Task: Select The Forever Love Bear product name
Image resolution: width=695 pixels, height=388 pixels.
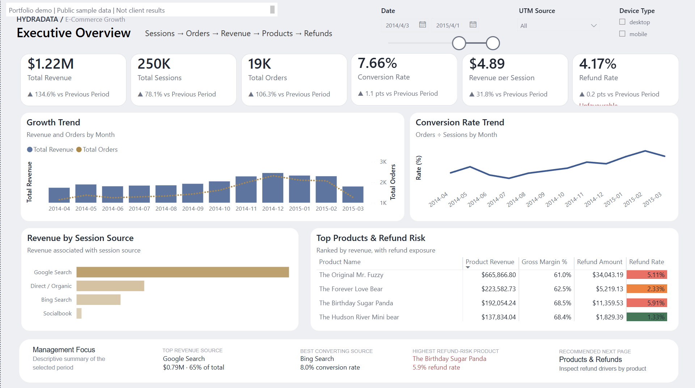Action: pyautogui.click(x=351, y=289)
